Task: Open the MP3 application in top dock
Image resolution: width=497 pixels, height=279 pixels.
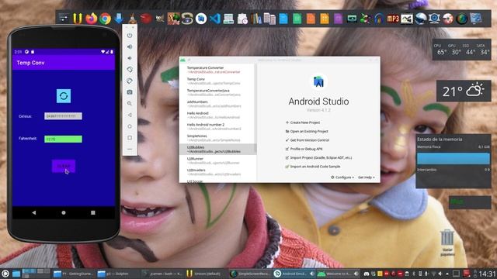Action: pyautogui.click(x=393, y=19)
